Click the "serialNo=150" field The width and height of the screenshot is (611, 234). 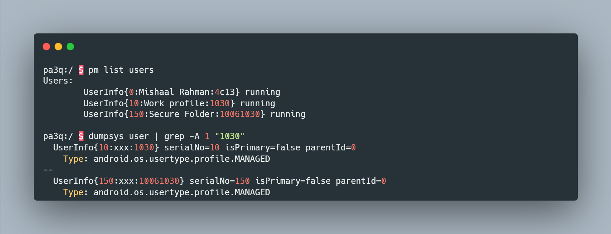(220, 181)
